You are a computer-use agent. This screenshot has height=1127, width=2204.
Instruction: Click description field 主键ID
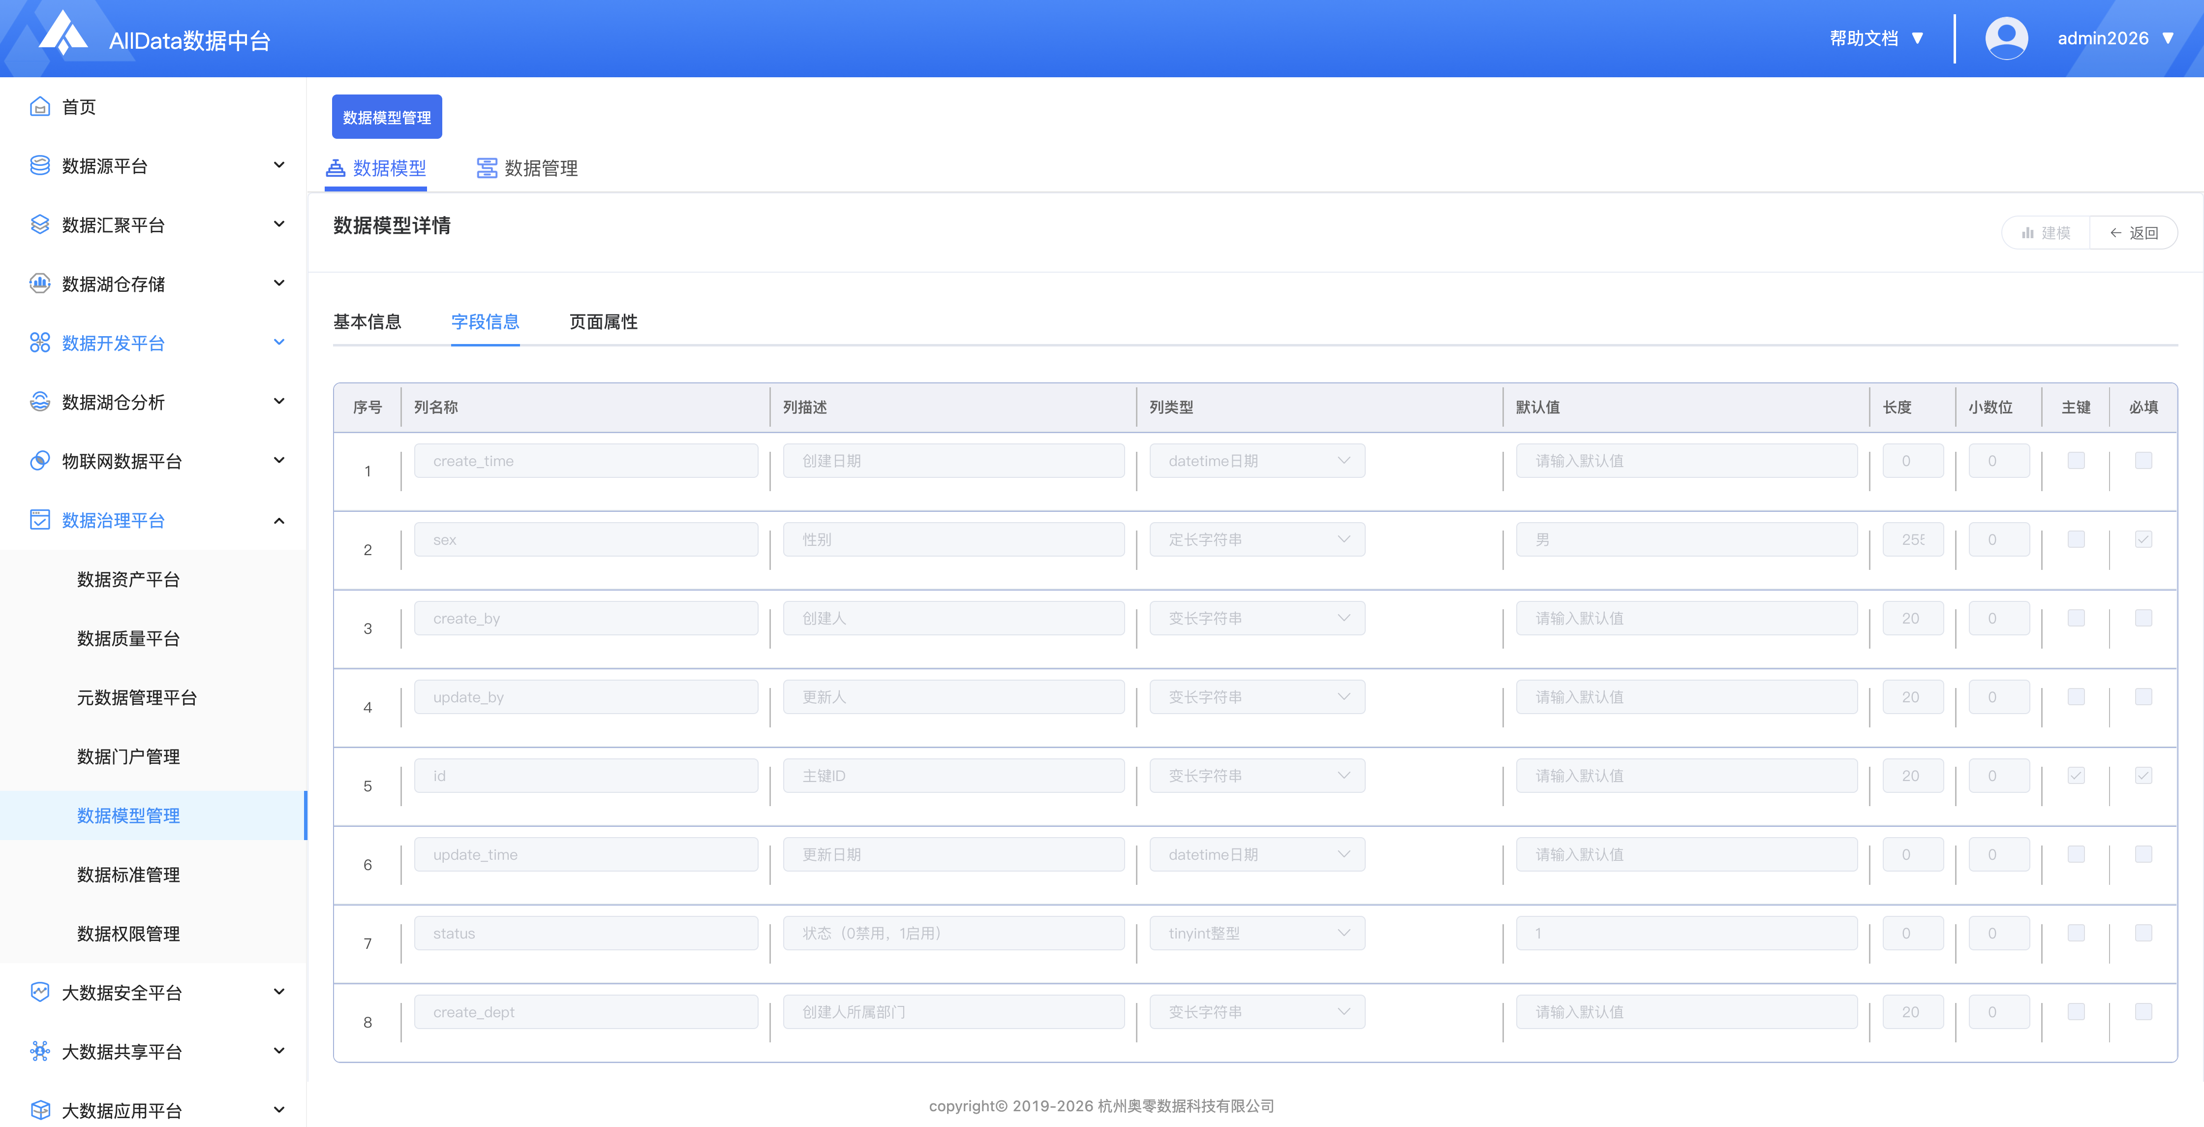coord(953,775)
